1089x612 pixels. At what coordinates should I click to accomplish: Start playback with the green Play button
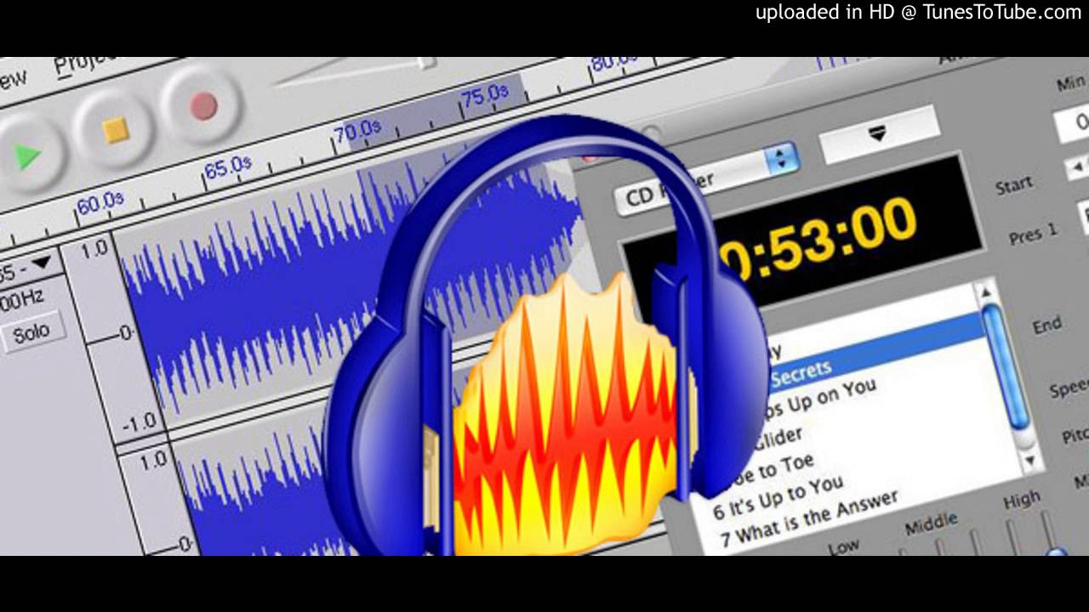(x=27, y=156)
